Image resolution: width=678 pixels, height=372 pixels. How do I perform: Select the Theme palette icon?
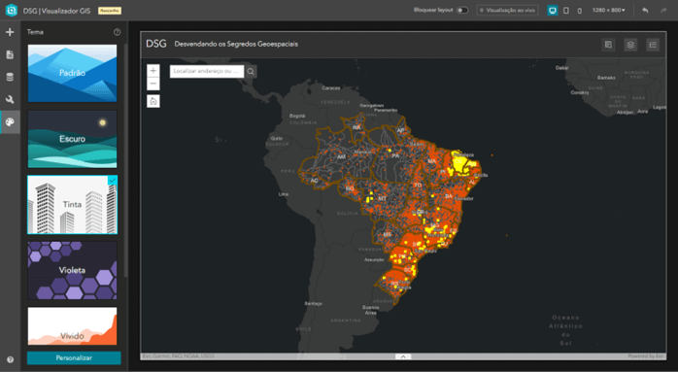click(10, 122)
